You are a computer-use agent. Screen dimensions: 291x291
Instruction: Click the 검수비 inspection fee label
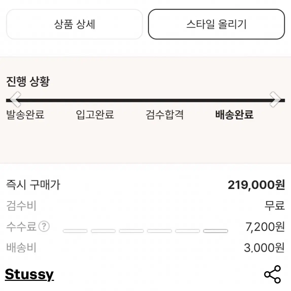point(21,206)
